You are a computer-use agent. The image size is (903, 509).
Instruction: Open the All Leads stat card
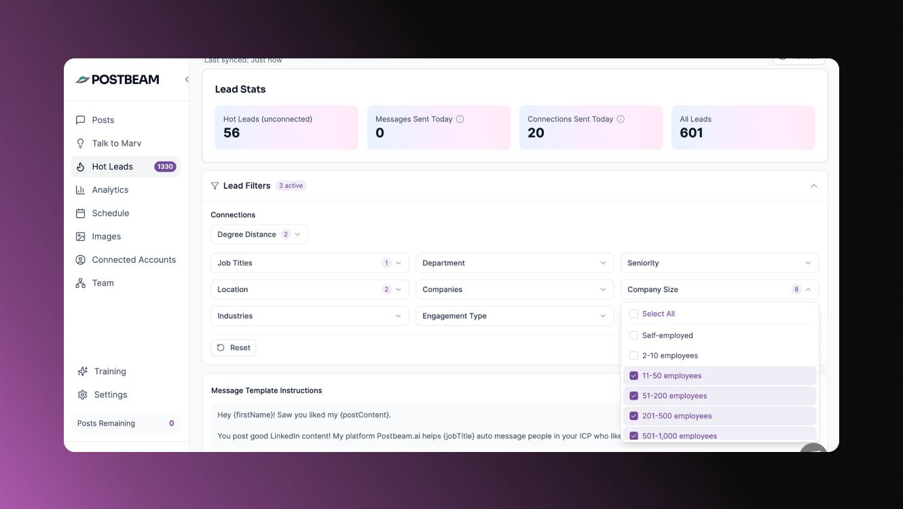(x=743, y=128)
